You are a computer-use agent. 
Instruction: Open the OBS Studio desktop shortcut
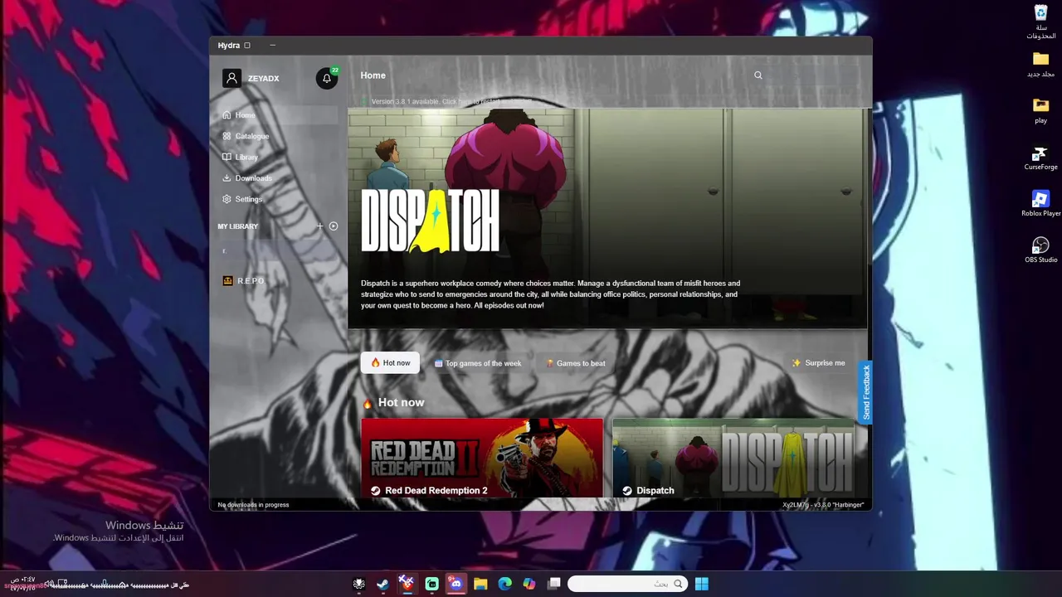tap(1040, 250)
